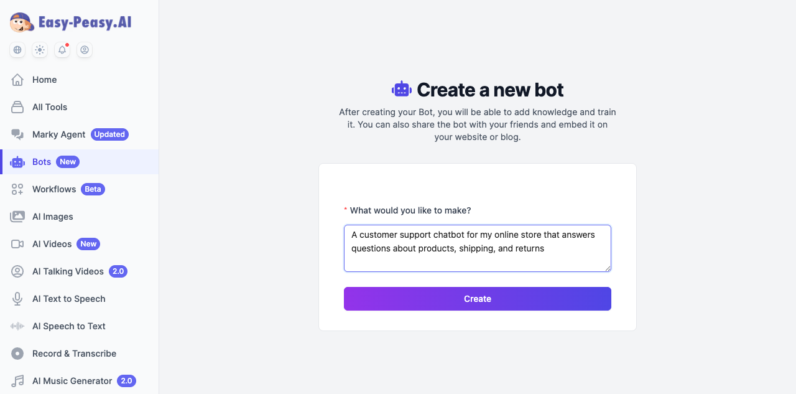Viewport: 796px width, 394px height.
Task: Click the textarea resize handle
Action: click(608, 268)
